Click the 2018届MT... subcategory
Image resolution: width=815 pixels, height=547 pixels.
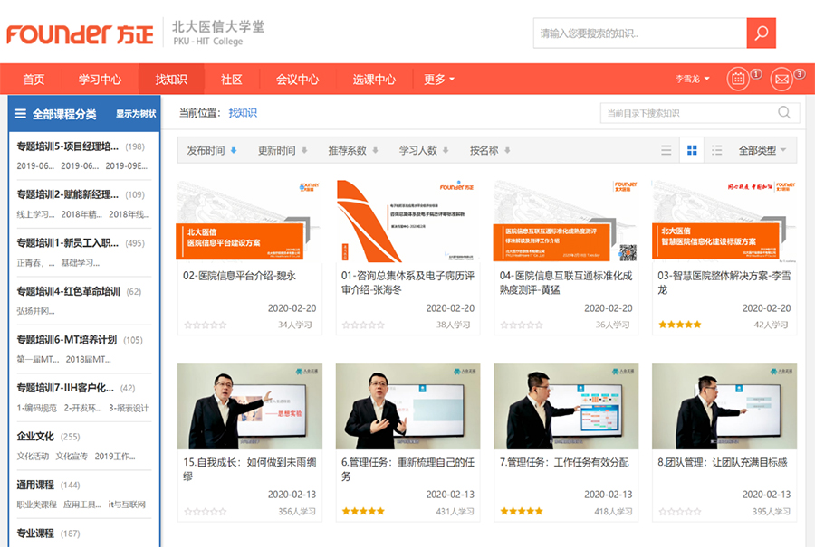[89, 359]
